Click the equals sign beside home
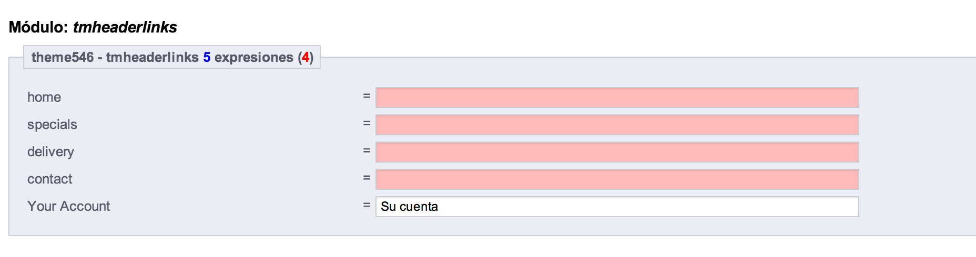The width and height of the screenshot is (976, 257). 367,97
